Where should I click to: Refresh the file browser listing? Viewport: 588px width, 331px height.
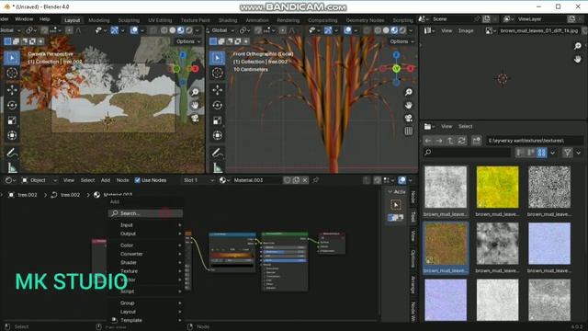pos(461,141)
